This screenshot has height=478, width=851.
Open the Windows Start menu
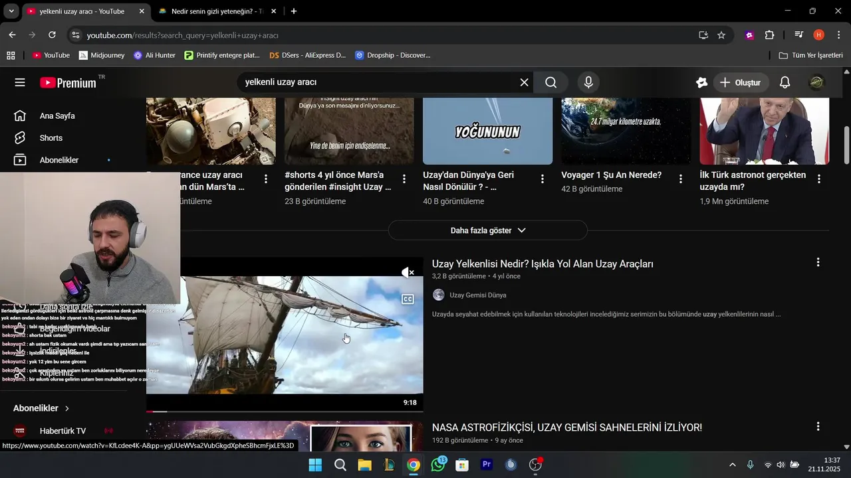[315, 465]
